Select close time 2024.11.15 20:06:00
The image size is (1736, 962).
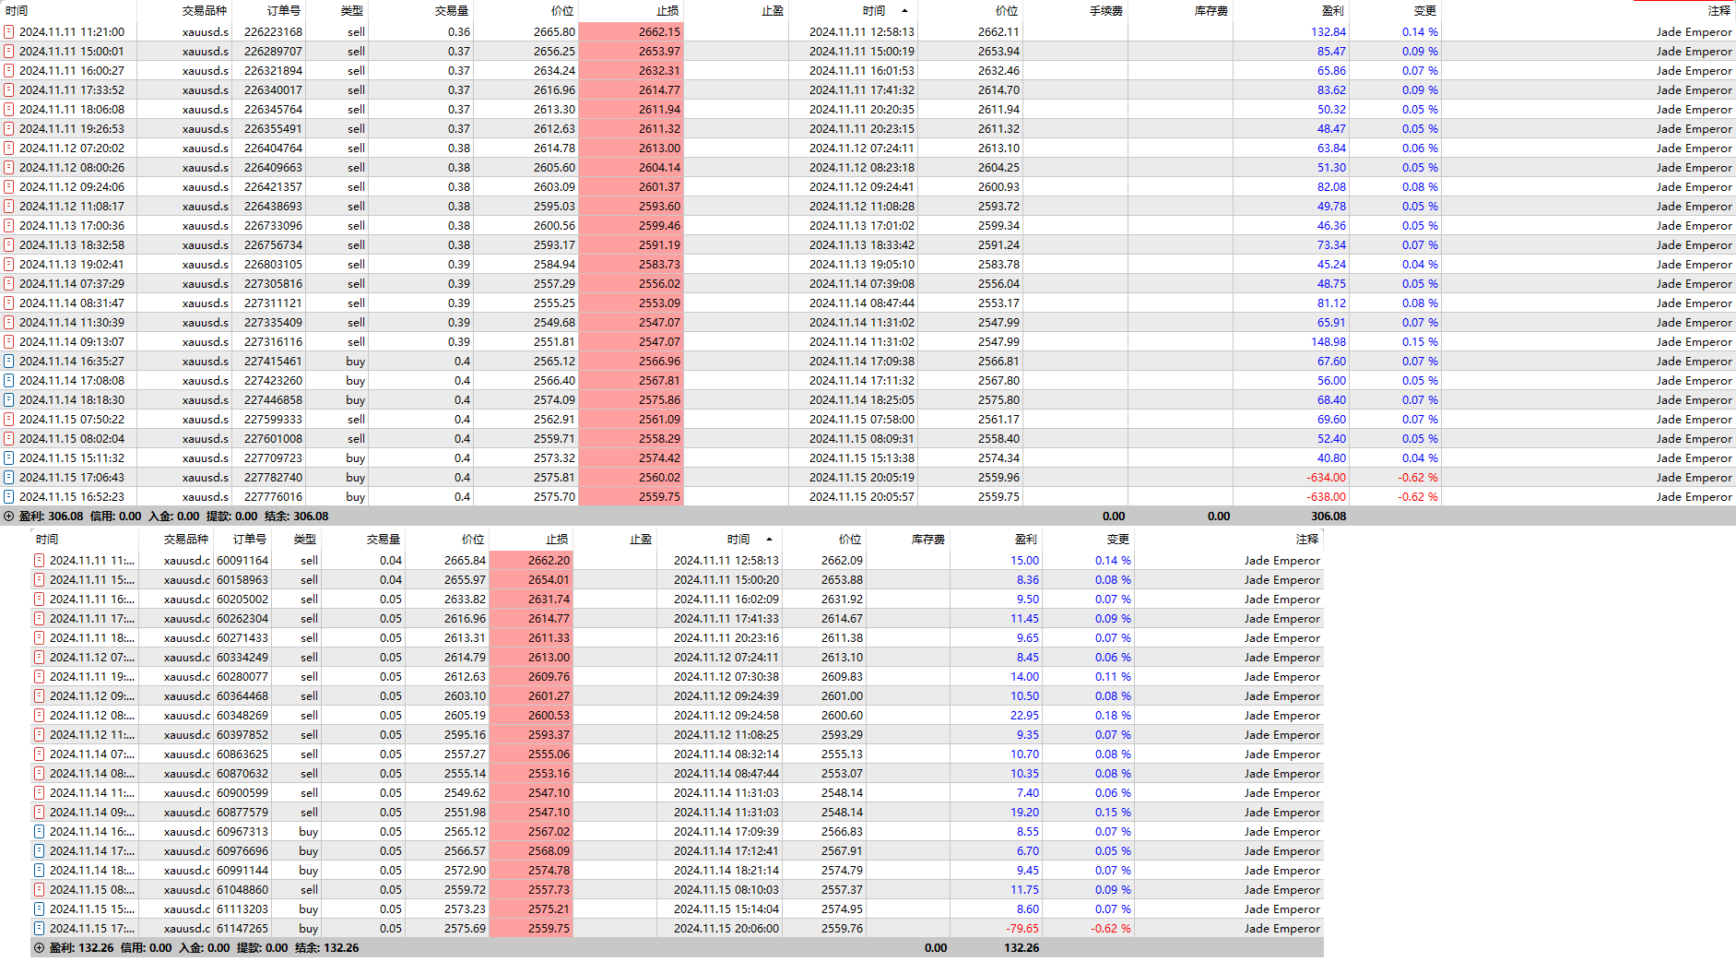pos(726,928)
